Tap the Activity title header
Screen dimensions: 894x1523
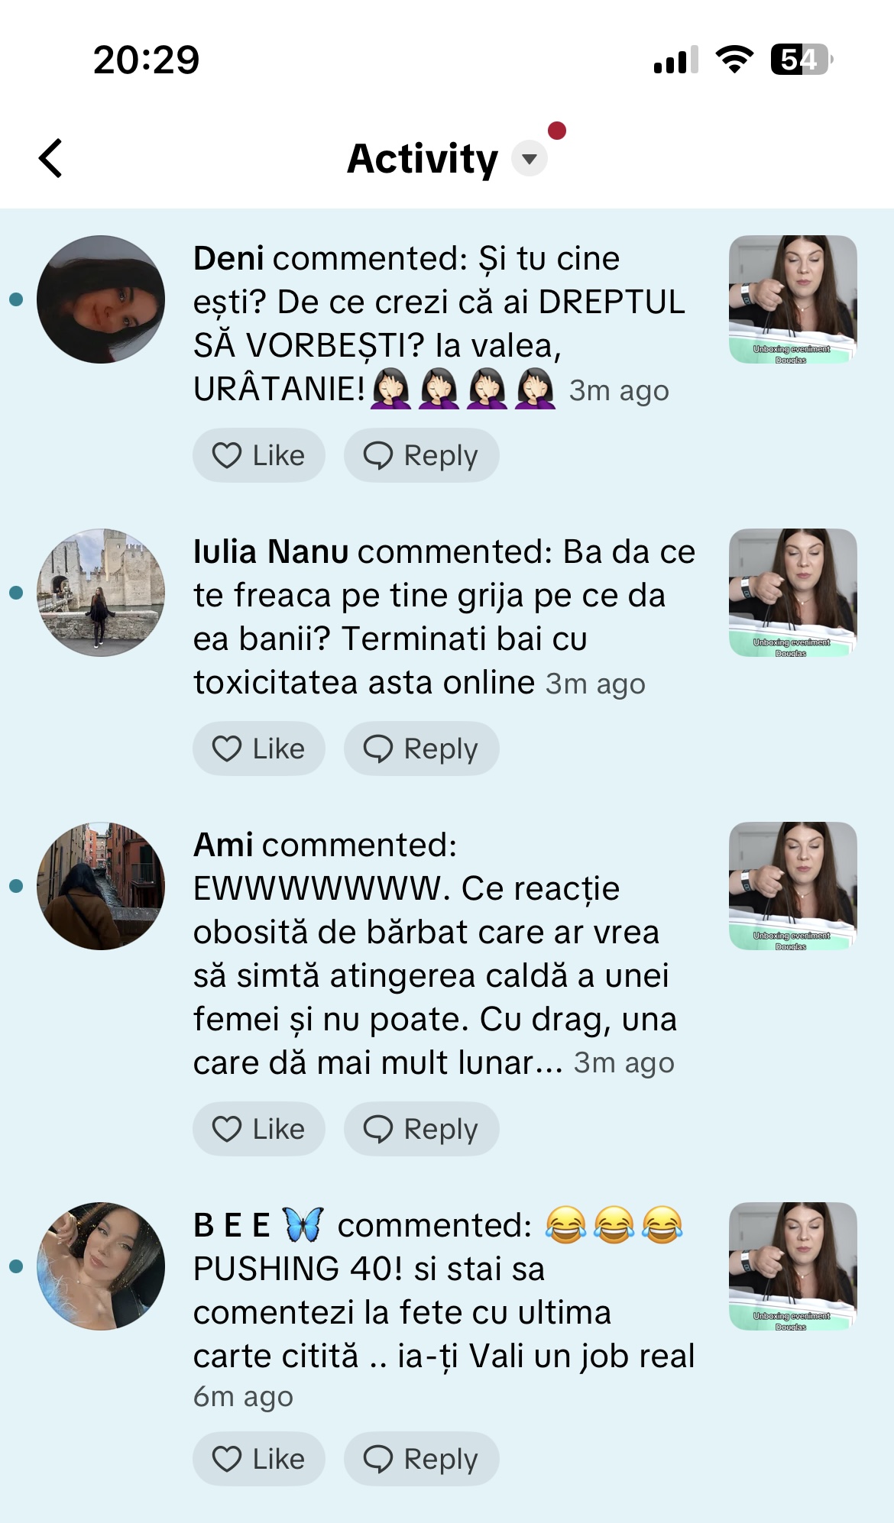(x=423, y=159)
